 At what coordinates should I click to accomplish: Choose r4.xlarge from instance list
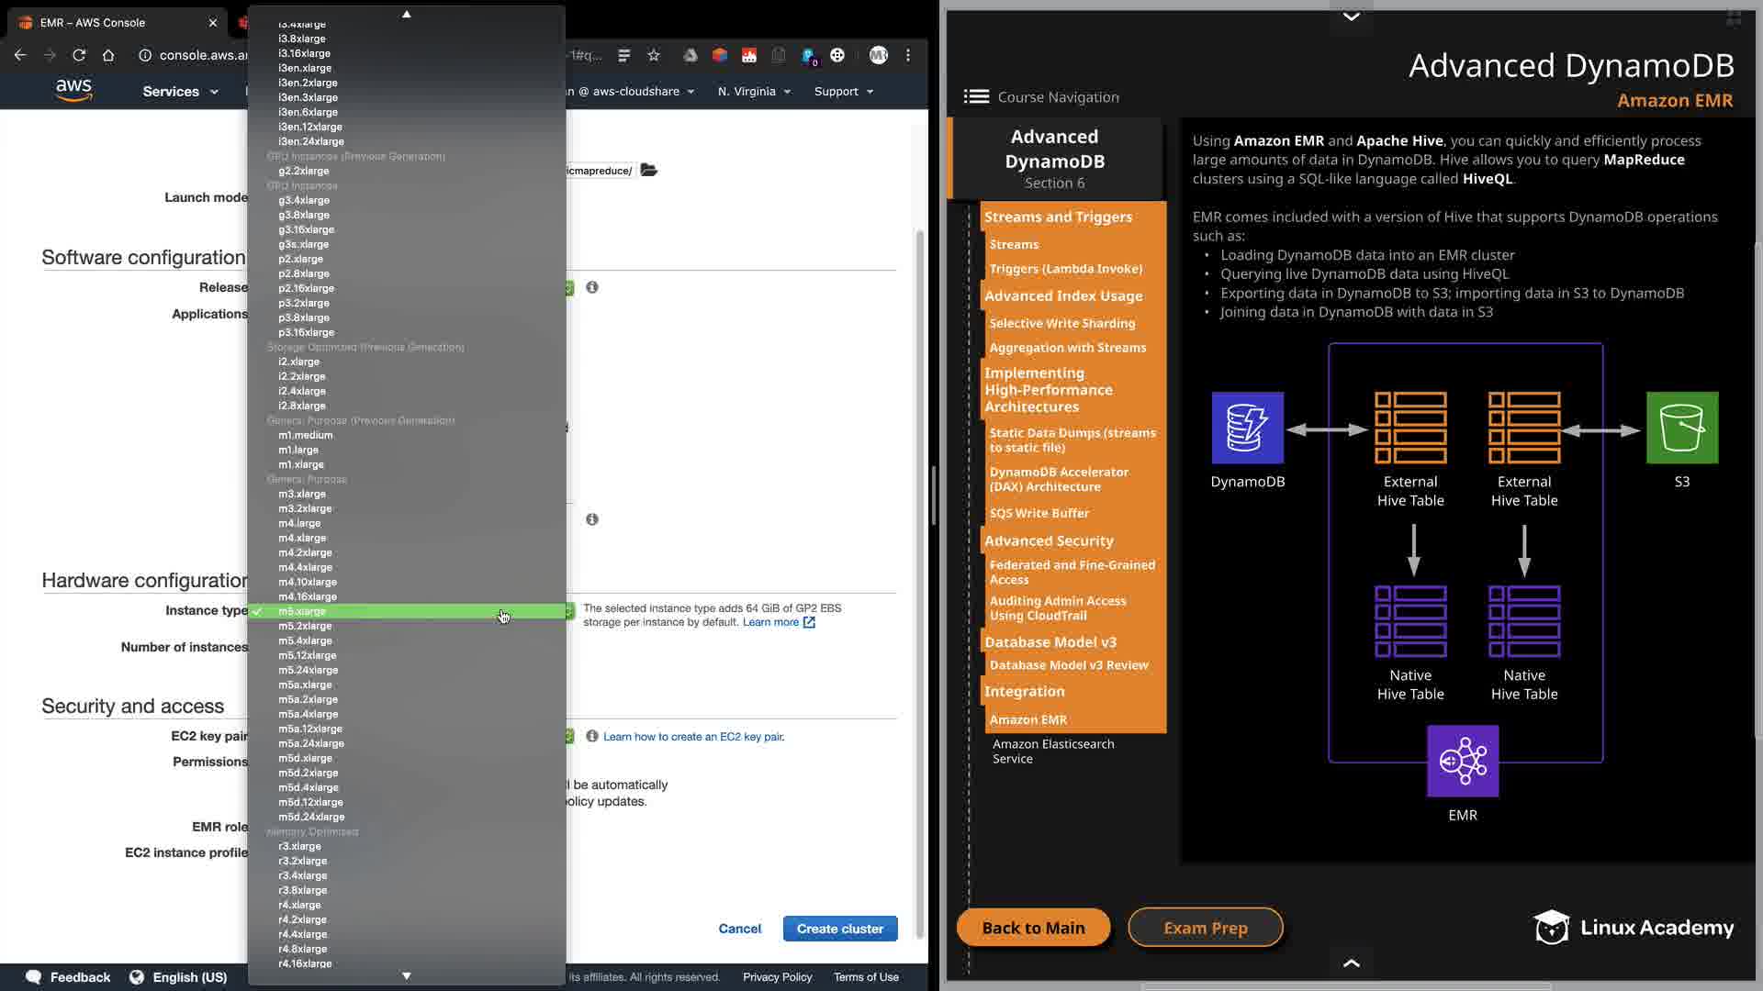click(x=299, y=905)
